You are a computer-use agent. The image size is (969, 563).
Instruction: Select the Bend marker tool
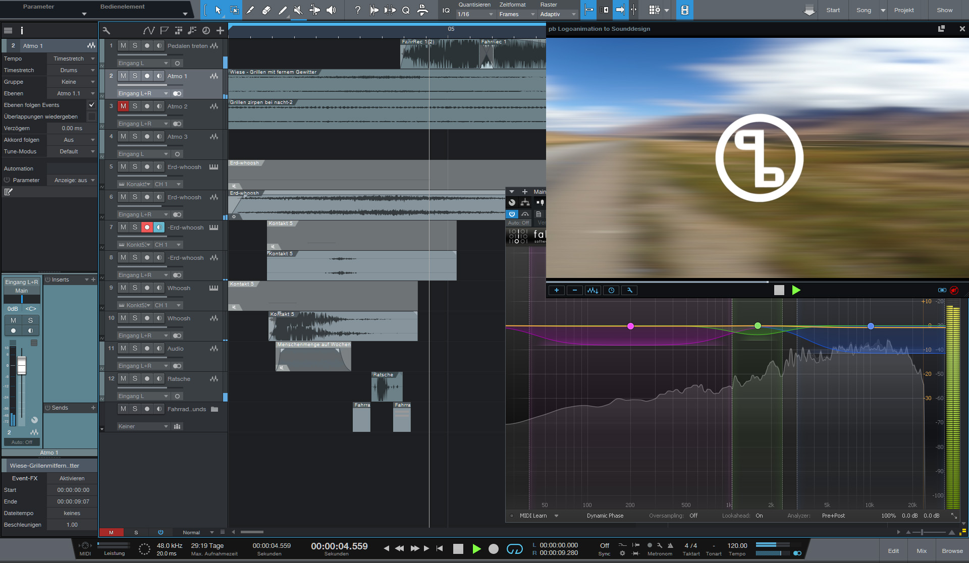click(314, 10)
